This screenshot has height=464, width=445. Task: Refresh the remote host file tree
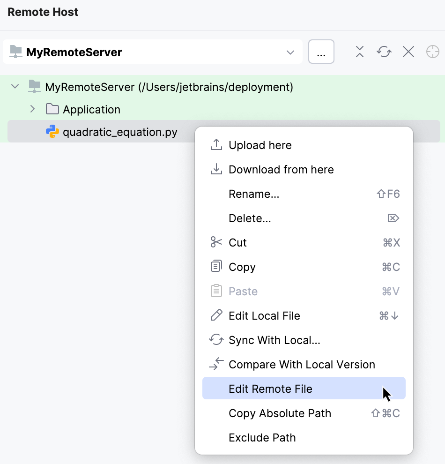pos(384,52)
